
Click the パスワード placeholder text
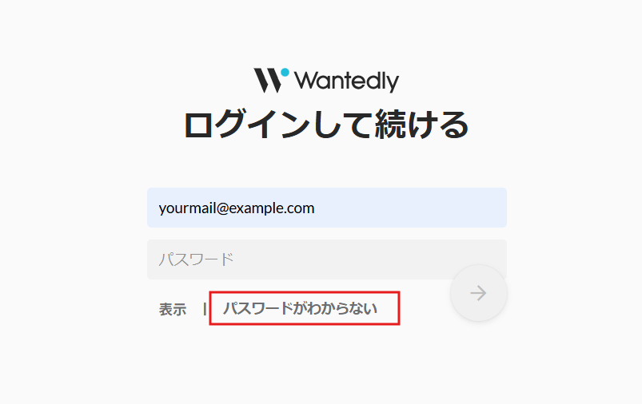[196, 259]
